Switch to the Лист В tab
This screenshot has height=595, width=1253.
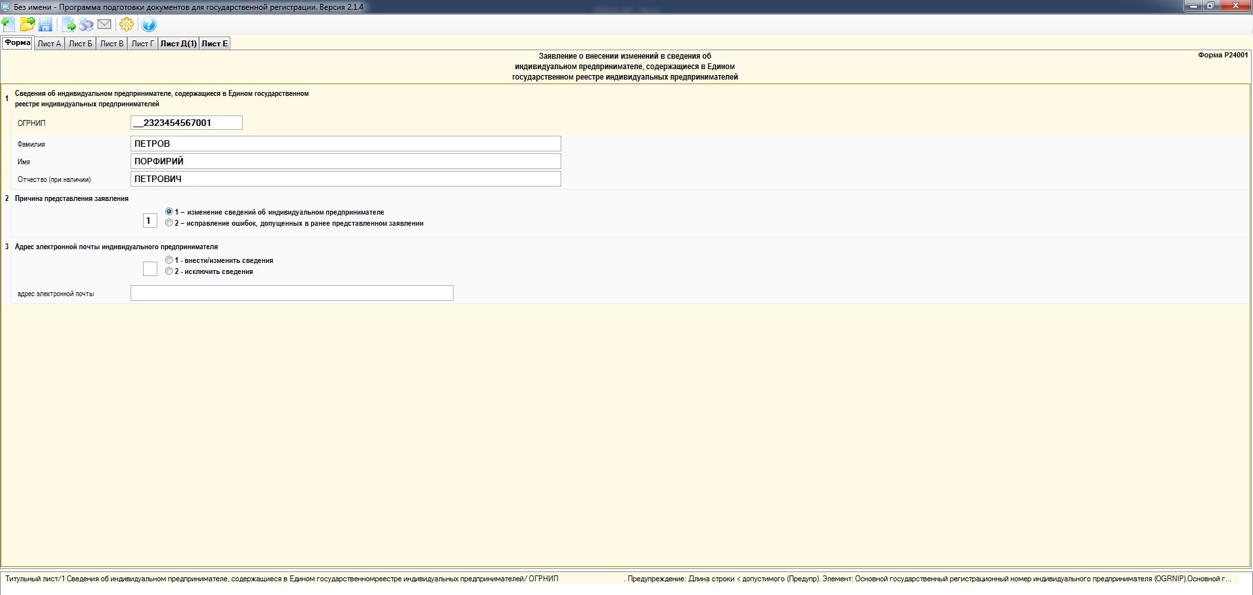click(112, 44)
